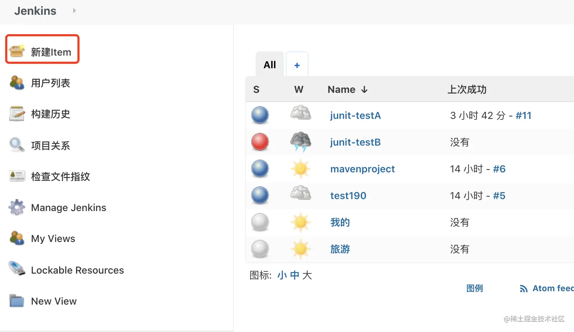Add a new view with plus tab
The image size is (574, 332).
(297, 65)
